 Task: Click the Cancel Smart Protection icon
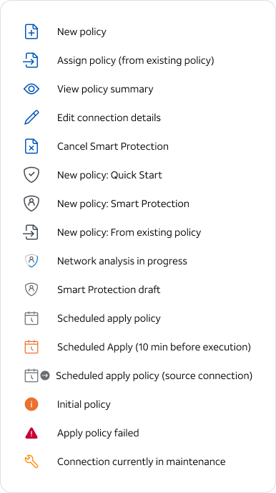coord(31,146)
